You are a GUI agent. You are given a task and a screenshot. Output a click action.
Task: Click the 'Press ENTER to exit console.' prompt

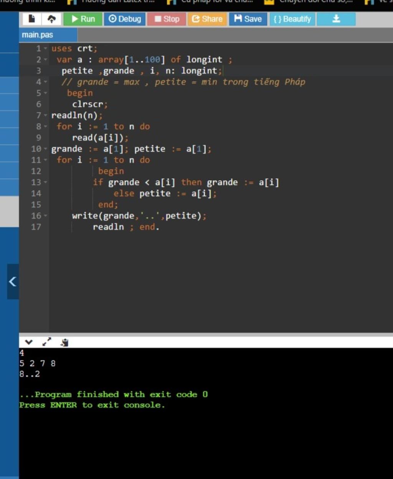[92, 405]
